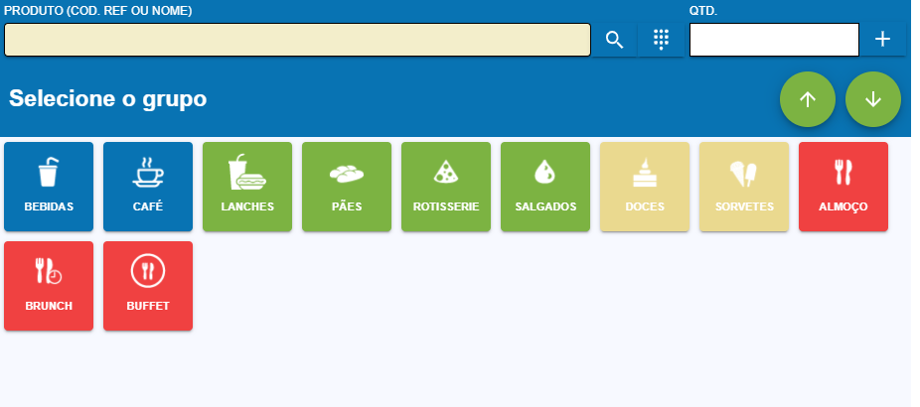Focus the product code or name field

click(x=298, y=40)
